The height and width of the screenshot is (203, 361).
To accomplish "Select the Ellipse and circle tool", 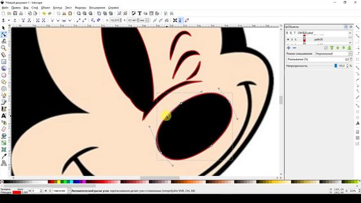I will pyautogui.click(x=3, y=75).
